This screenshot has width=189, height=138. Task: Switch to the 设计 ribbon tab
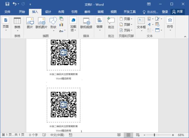point(48,12)
